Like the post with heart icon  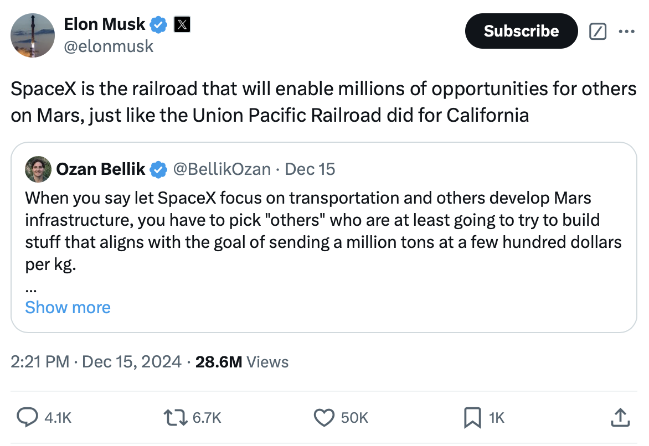pos(324,418)
